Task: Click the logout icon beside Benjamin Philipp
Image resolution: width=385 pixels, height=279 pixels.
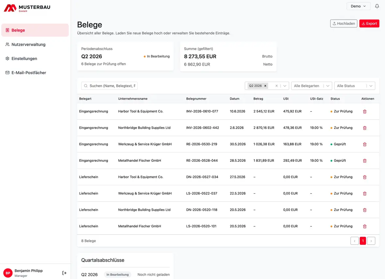Action: coord(64,273)
